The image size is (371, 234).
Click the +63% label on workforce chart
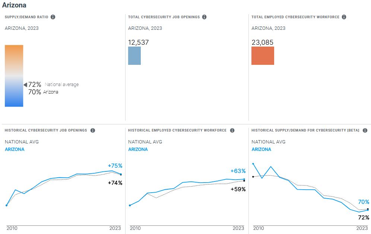tap(238, 171)
